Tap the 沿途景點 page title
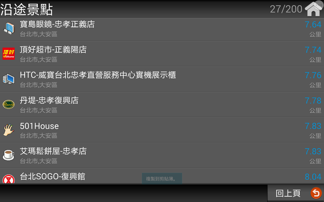The height and width of the screenshot is (202, 324). tap(27, 9)
